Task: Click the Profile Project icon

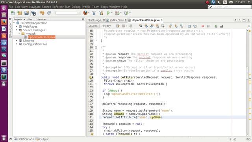Action: tap(126, 13)
